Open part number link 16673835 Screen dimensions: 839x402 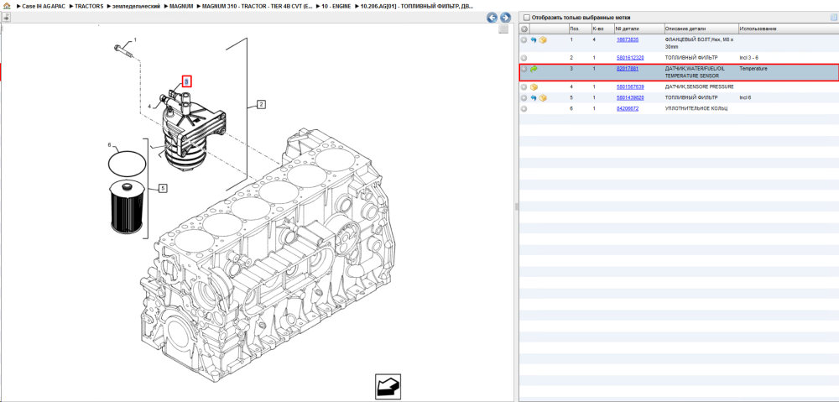coord(627,39)
